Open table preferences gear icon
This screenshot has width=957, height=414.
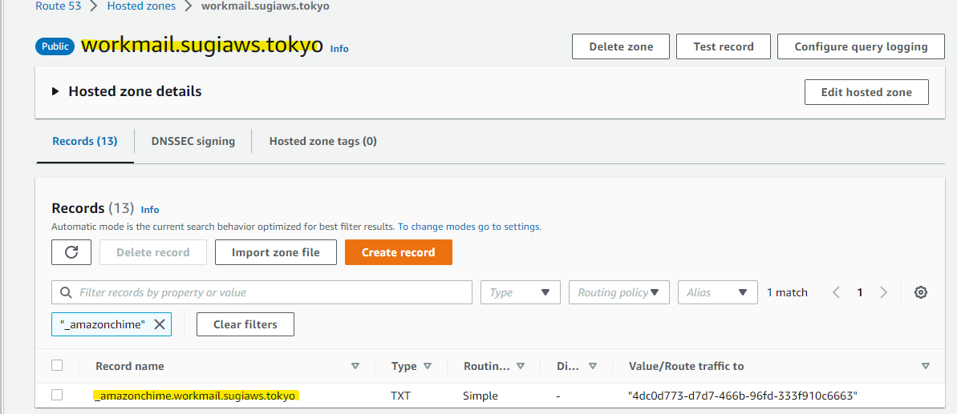tap(921, 292)
